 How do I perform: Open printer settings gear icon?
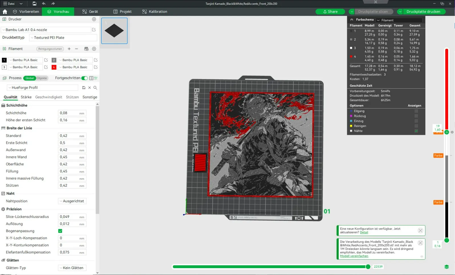pos(94,19)
